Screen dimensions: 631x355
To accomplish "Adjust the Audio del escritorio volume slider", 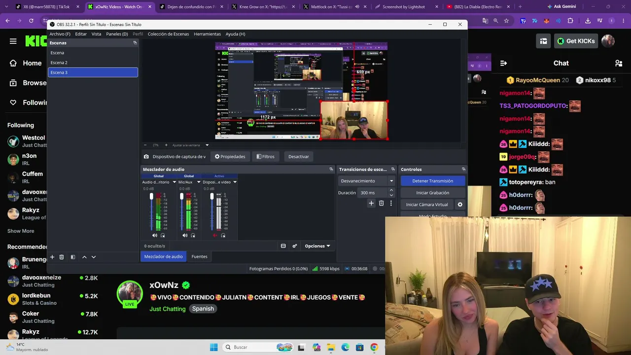I will pos(151,211).
